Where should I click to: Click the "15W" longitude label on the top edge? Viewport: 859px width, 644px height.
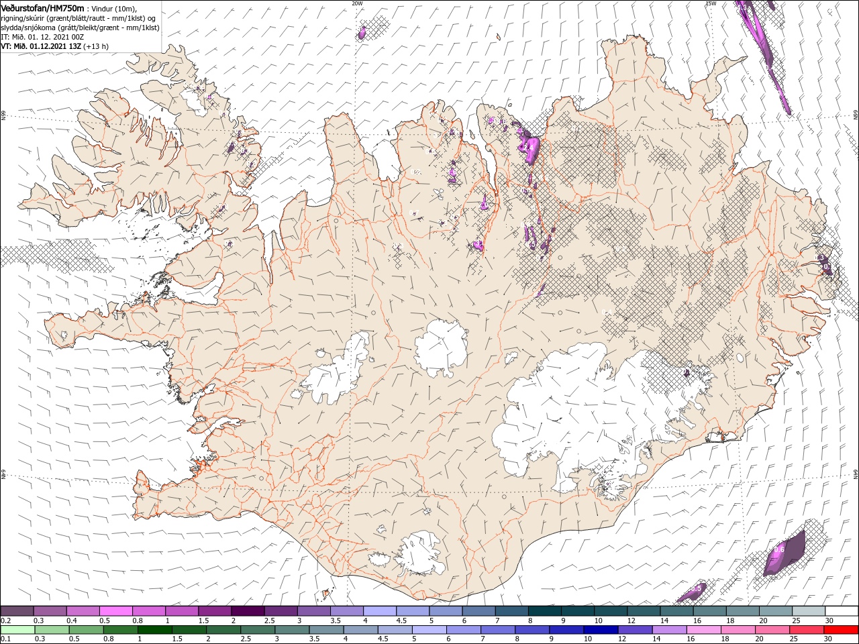point(711,3)
